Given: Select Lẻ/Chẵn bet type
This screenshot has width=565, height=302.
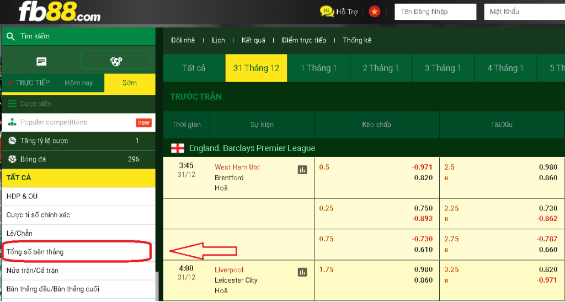Looking at the screenshot, I should click(78, 234).
